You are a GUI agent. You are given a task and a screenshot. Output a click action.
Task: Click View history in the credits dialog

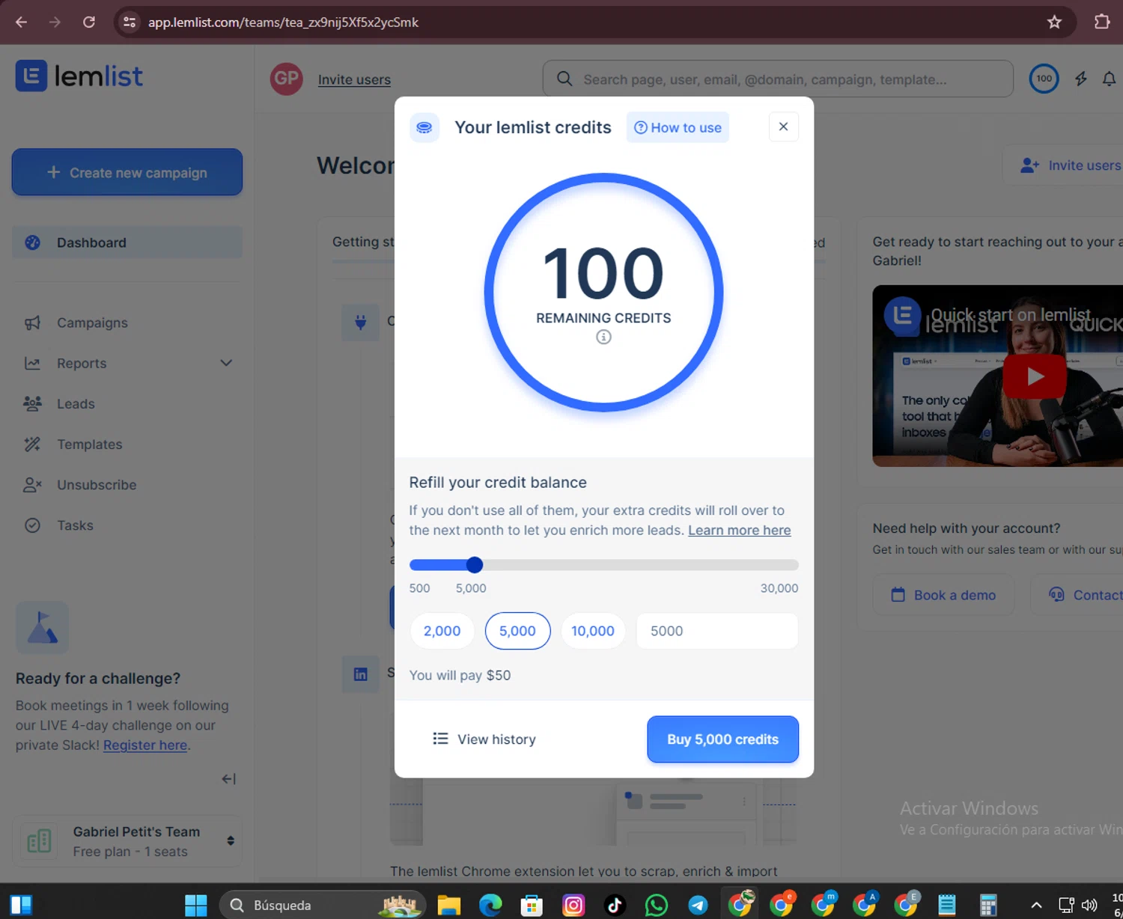click(484, 739)
